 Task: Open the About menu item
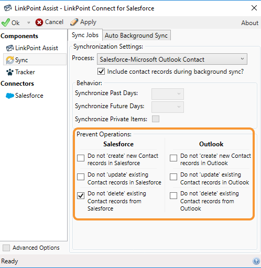click(x=249, y=23)
